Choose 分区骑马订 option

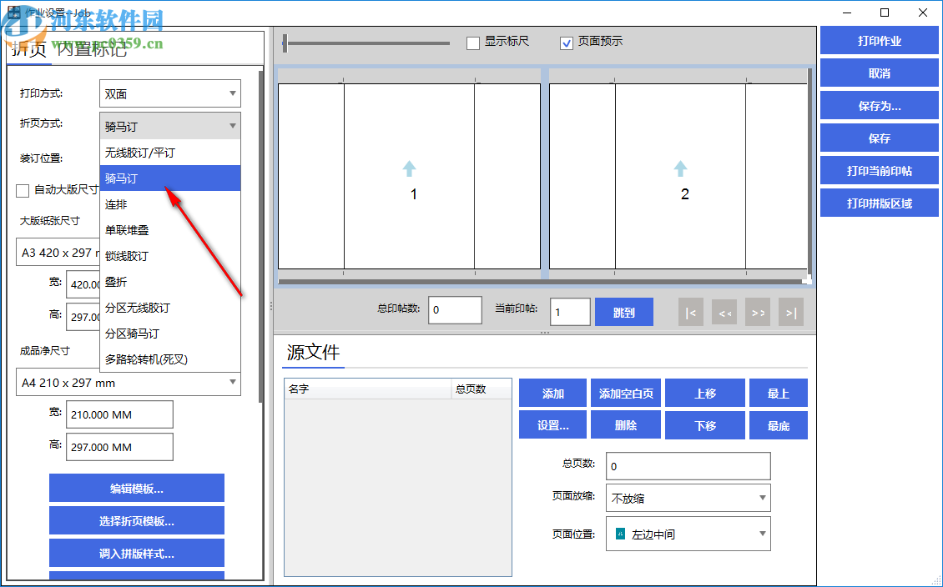pos(170,334)
